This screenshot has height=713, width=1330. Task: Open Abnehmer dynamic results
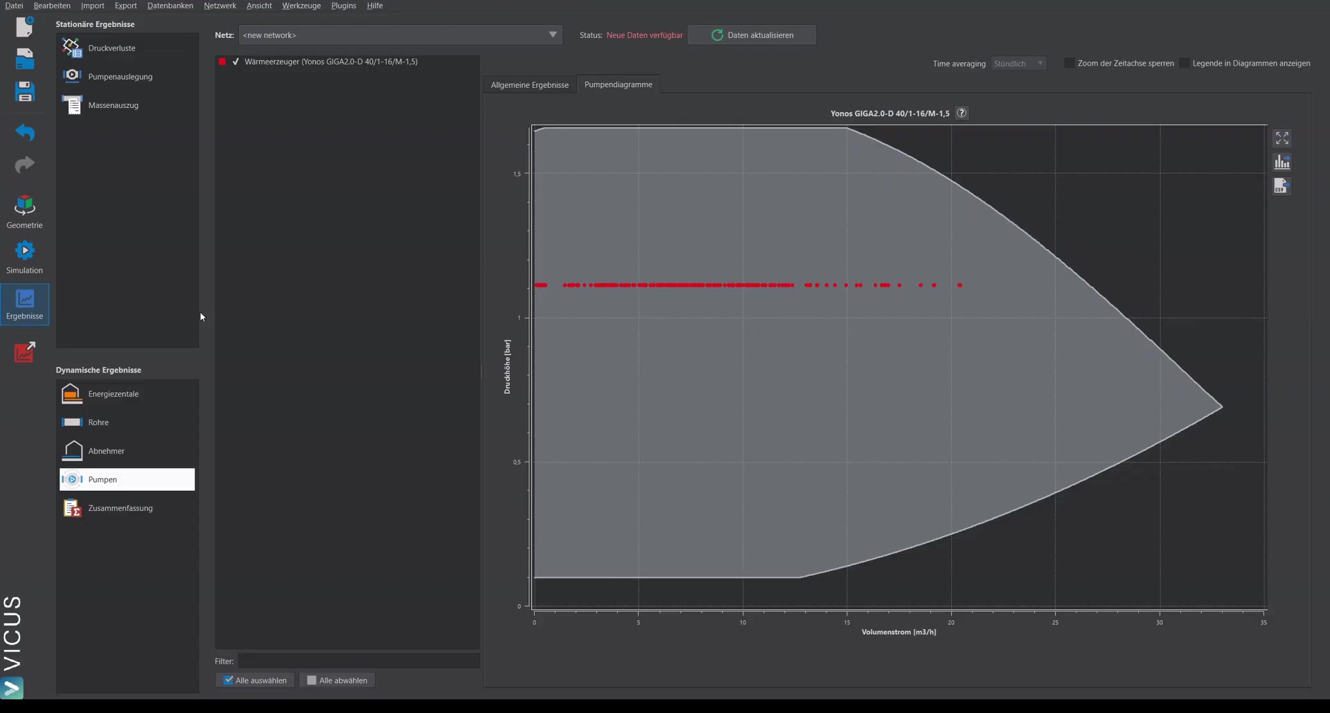coord(127,451)
